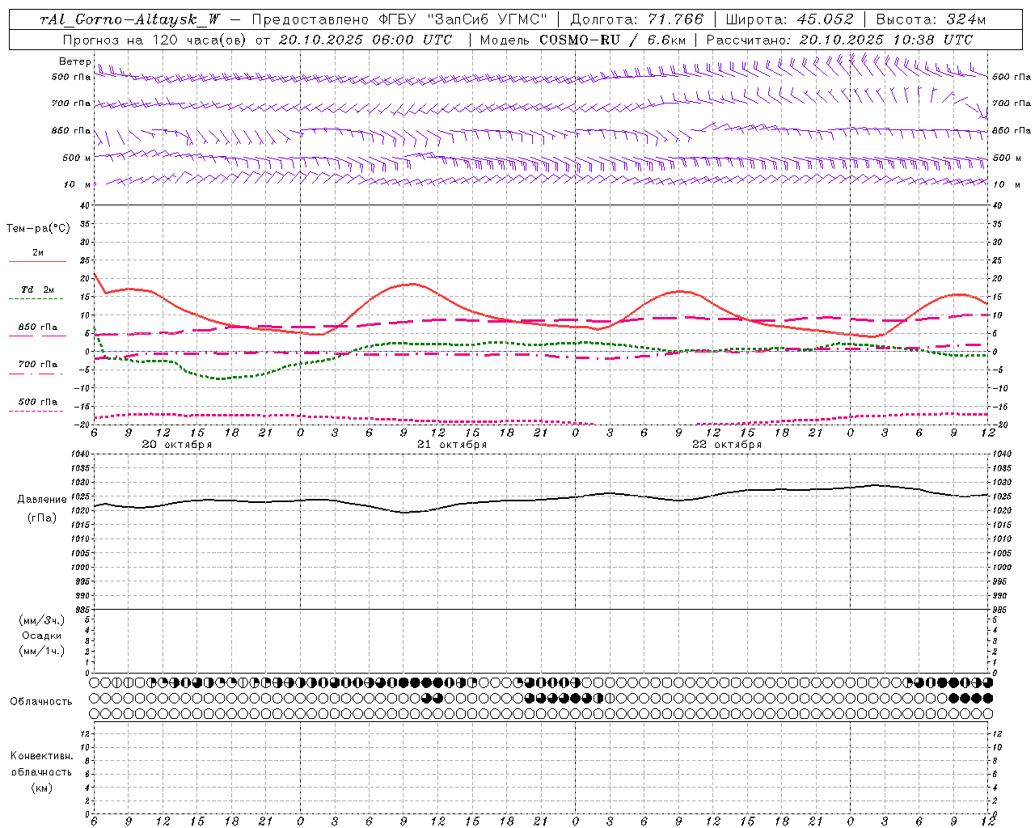This screenshot has width=1035, height=828.
Task: Click the Рассчитано: 20.10.2025 10:38 UTC timestamp
Action: point(839,40)
